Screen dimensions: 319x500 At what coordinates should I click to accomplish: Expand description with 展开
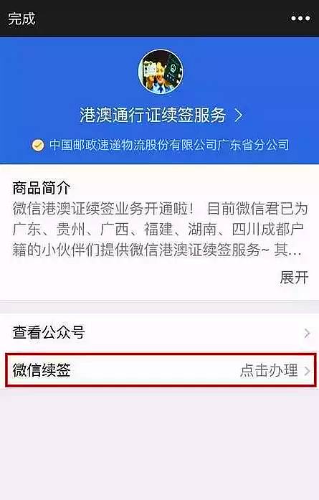294,278
